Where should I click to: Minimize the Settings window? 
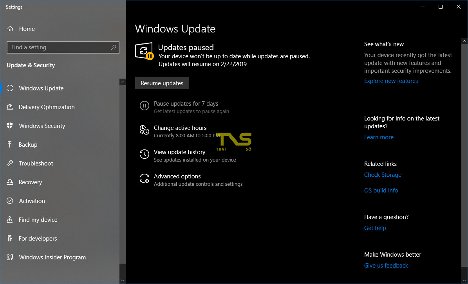click(422, 7)
